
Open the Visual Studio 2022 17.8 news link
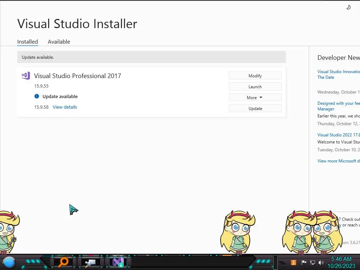(339, 135)
